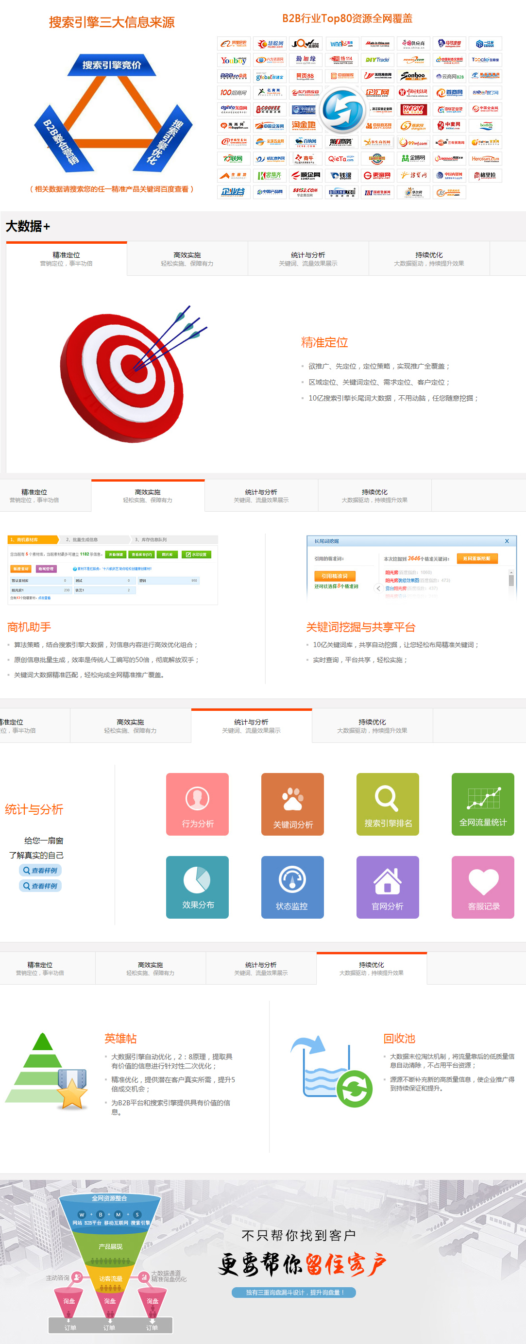Click the 点击查看 link under material table
This screenshot has width=526, height=1344.
[x=44, y=598]
